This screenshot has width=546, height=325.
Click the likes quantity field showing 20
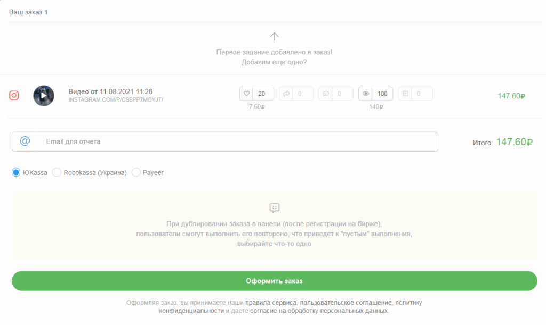point(263,94)
